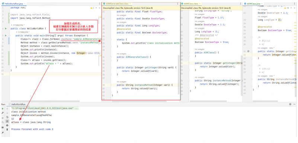The image size is (298, 143).
Task: Click 'aClass = class java.lang.String' console line
Action: point(31,122)
